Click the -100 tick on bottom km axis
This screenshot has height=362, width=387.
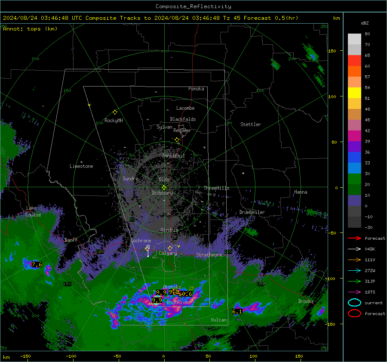pos(71,356)
